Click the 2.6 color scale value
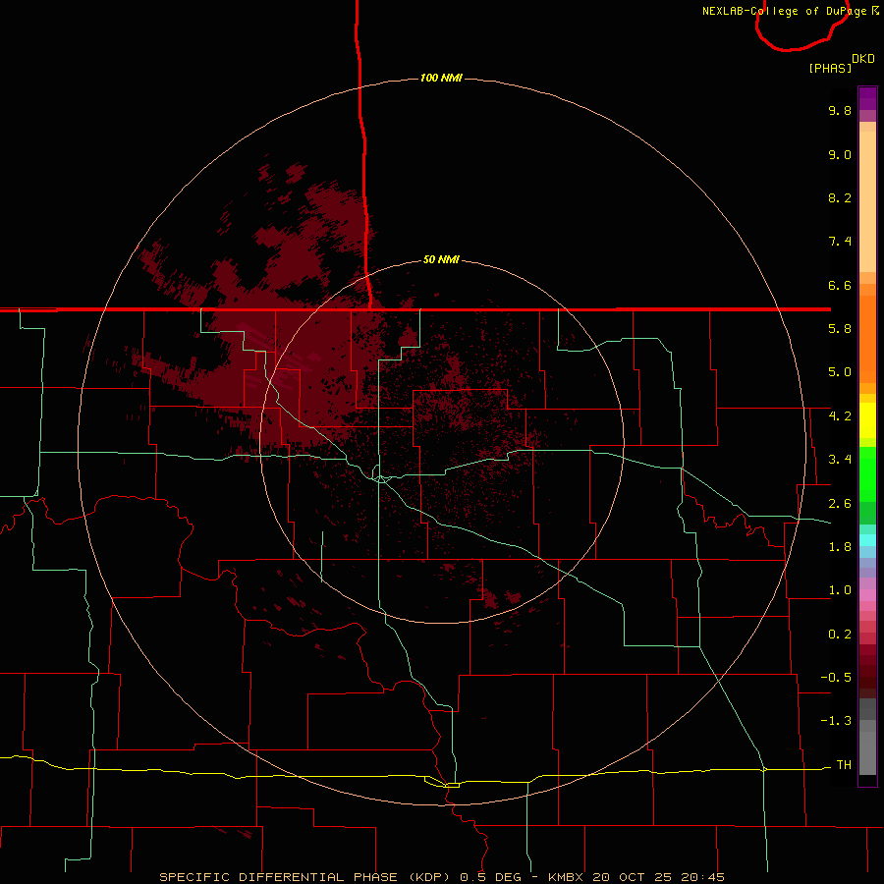 [840, 504]
